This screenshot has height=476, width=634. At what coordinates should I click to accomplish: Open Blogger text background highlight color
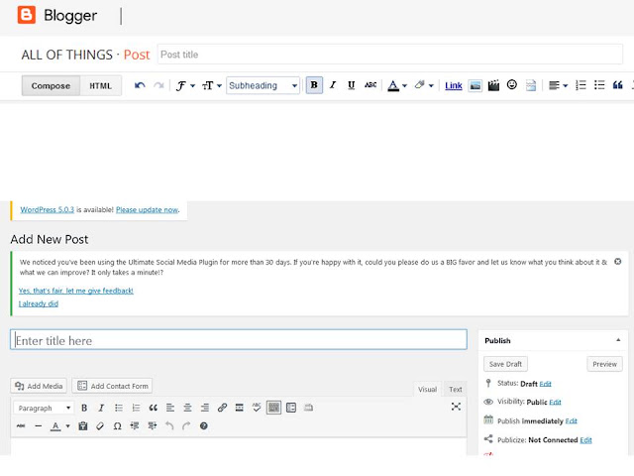424,85
